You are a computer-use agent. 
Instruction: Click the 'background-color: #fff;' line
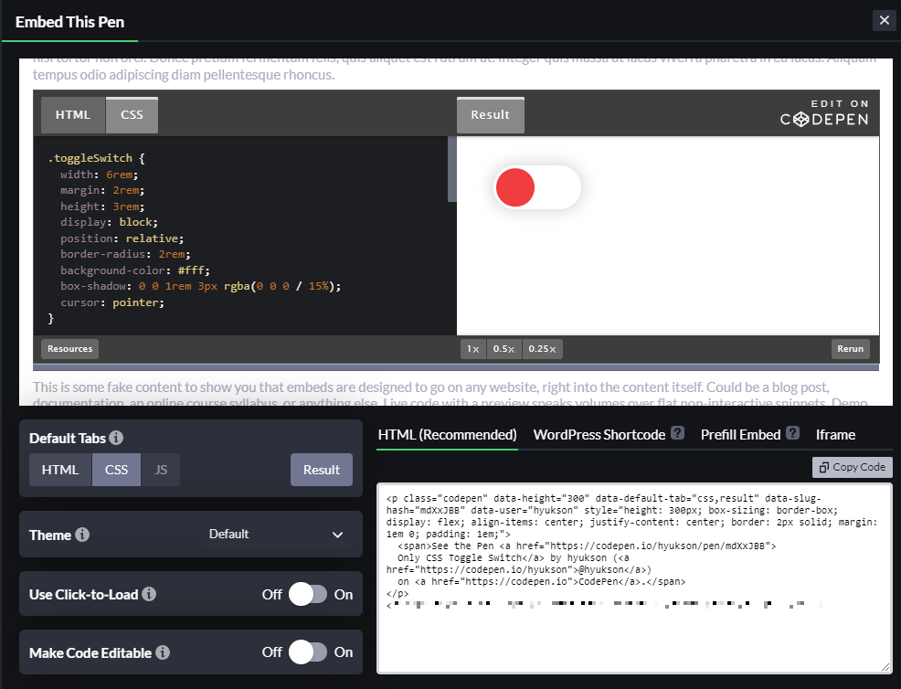coord(135,270)
